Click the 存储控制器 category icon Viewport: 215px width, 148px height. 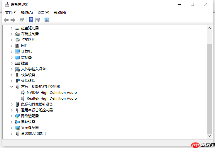pyautogui.click(x=17, y=34)
